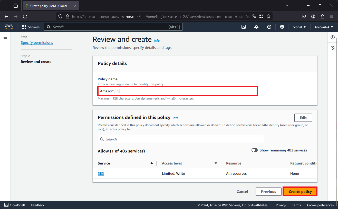This screenshot has height=209, width=338.
Task: Open the info panel icon on right sidebar
Action: click(x=333, y=37)
